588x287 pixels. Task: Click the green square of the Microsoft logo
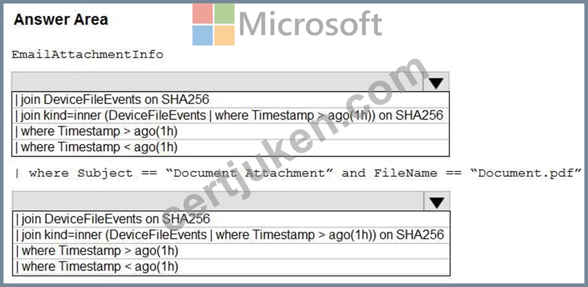[224, 13]
